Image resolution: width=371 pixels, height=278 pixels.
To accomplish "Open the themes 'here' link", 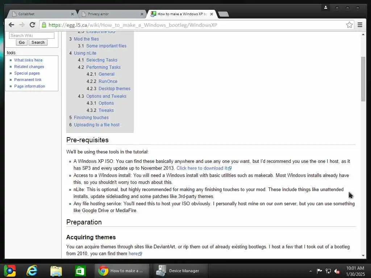I will [135, 254].
